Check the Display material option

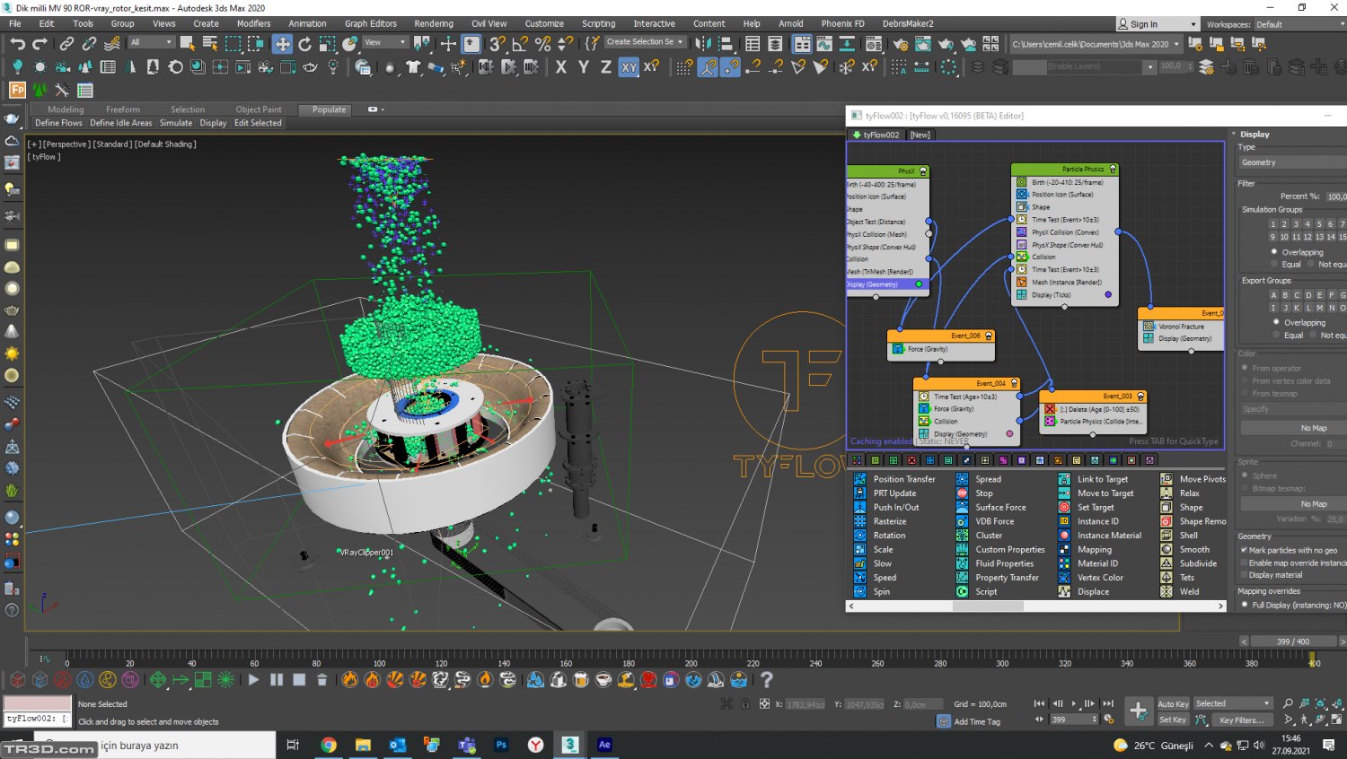pyautogui.click(x=1244, y=575)
